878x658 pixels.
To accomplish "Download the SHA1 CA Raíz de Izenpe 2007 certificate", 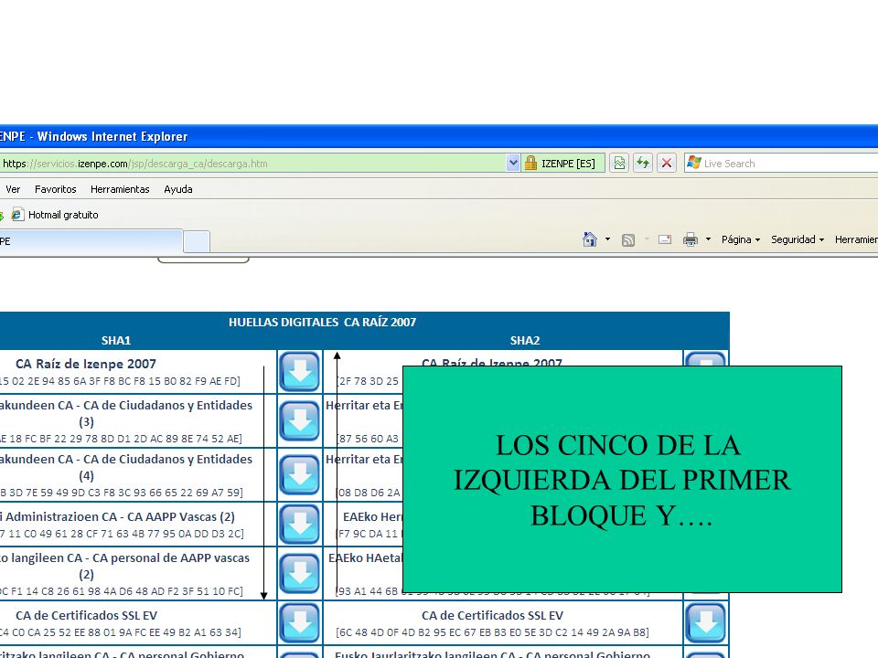I will pyautogui.click(x=300, y=371).
